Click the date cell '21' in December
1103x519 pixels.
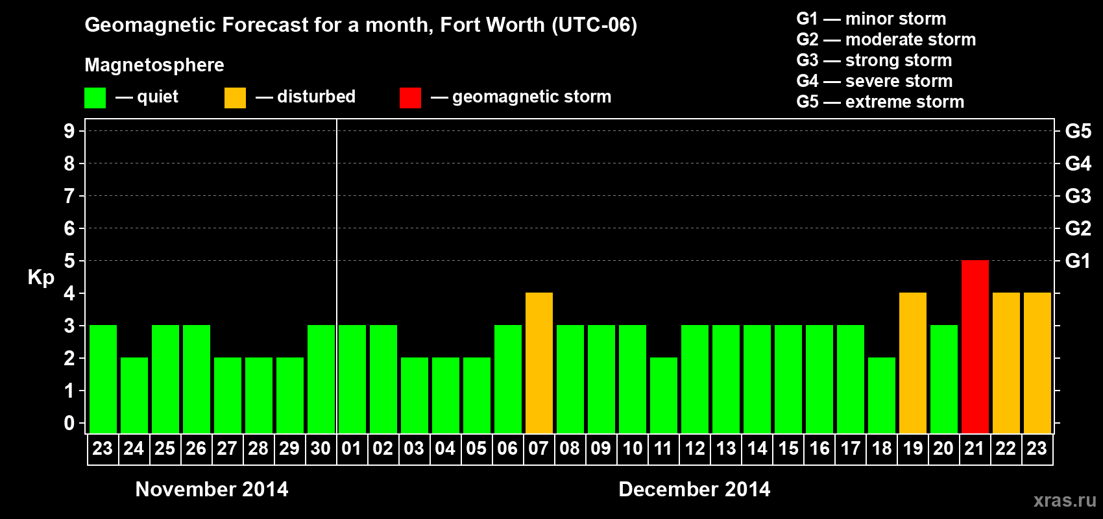pyautogui.click(x=975, y=449)
